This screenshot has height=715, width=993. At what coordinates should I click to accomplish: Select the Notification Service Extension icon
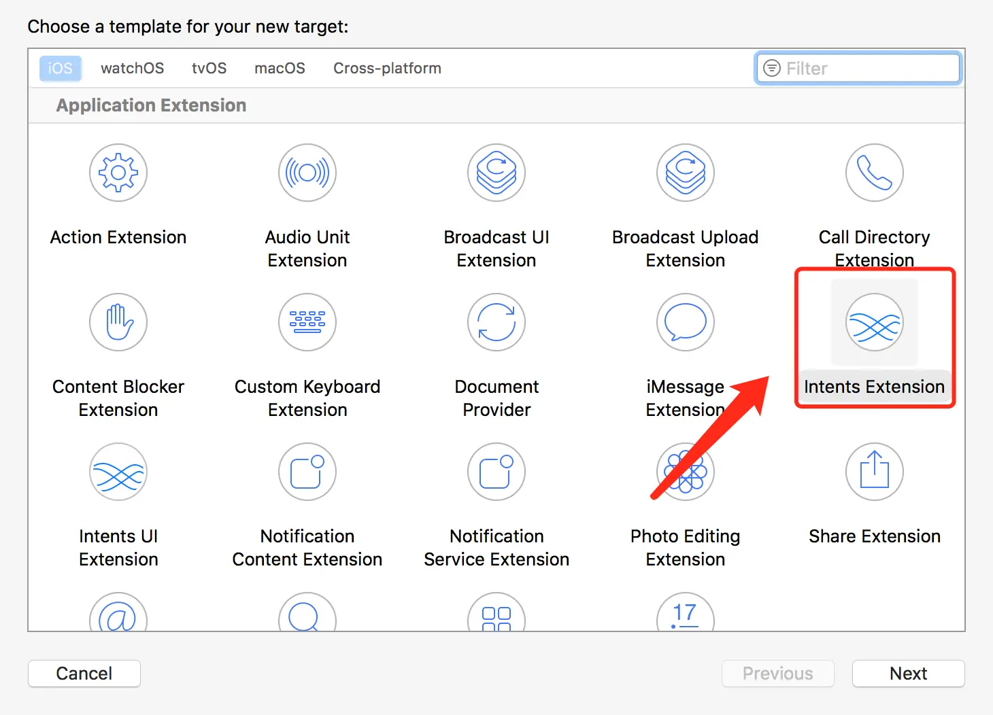(x=496, y=472)
